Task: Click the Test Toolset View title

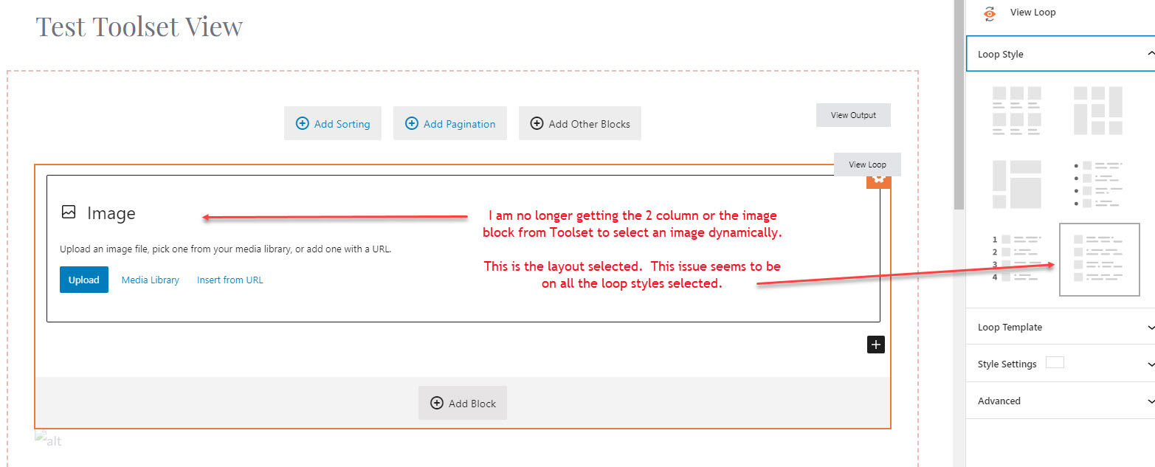Action: coord(139,27)
